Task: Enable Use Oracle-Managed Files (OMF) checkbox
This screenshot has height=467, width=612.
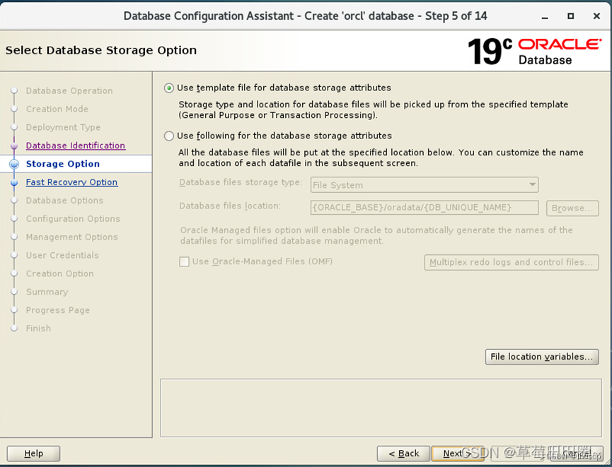Action: coord(184,261)
